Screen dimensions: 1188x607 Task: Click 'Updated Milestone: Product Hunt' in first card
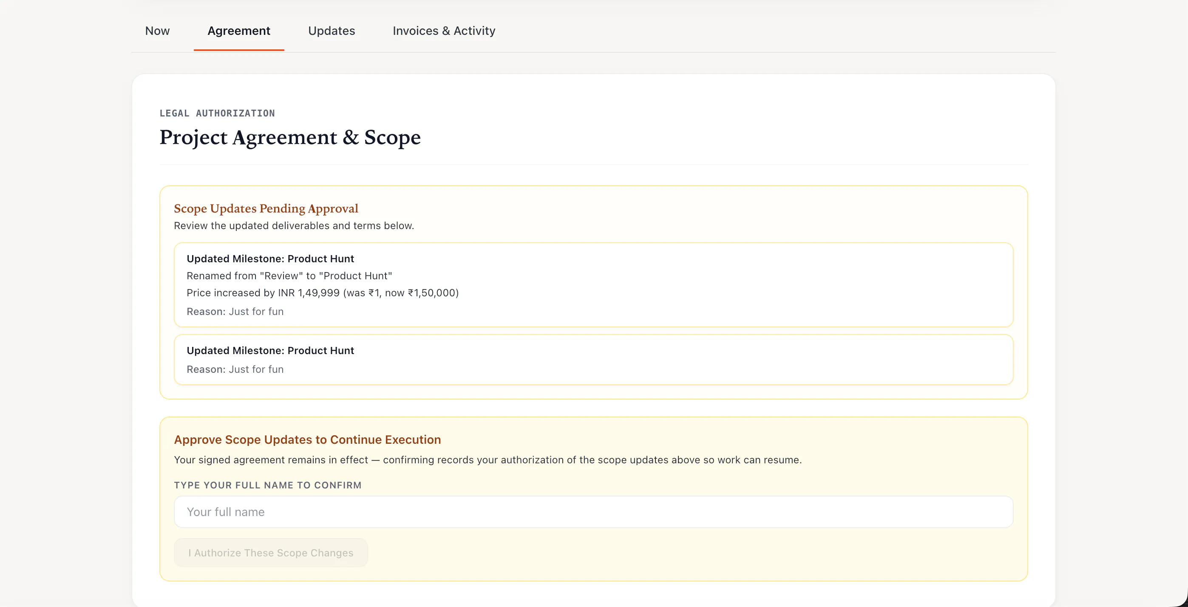click(x=270, y=259)
